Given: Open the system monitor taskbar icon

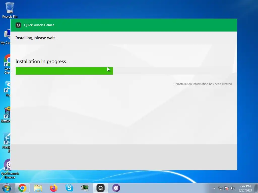Looking at the screenshot, I should 85,188.
